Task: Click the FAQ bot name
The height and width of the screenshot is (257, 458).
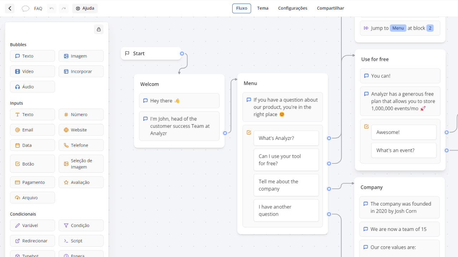Action: tap(38, 9)
